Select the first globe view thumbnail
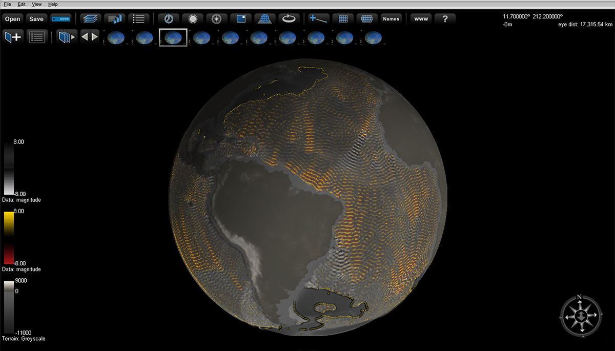Image resolution: width=615 pixels, height=351 pixels. point(116,37)
